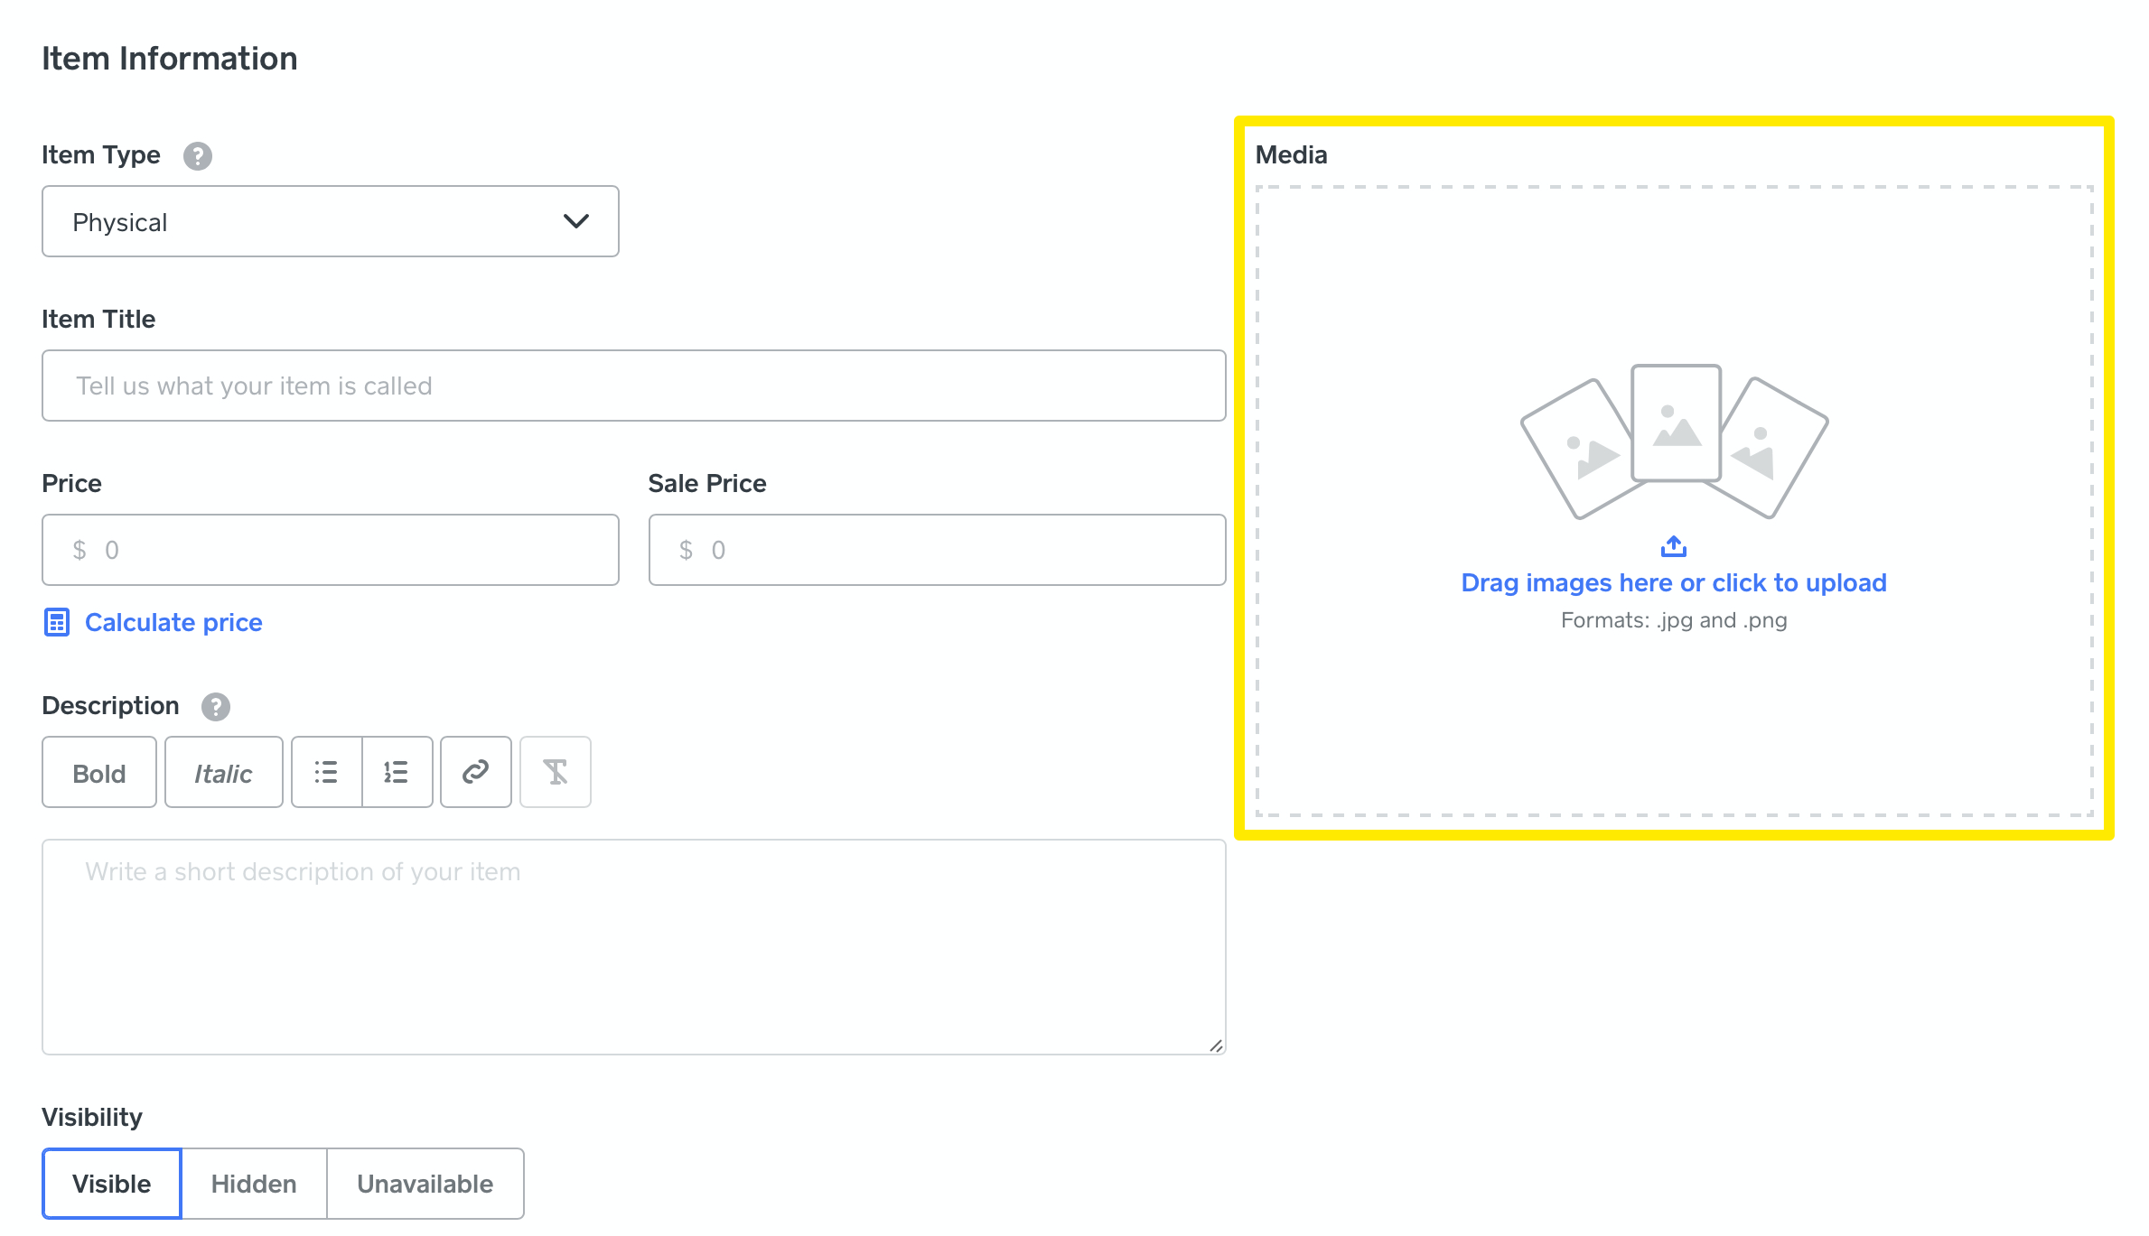Click the Item Title text field

pos(633,386)
